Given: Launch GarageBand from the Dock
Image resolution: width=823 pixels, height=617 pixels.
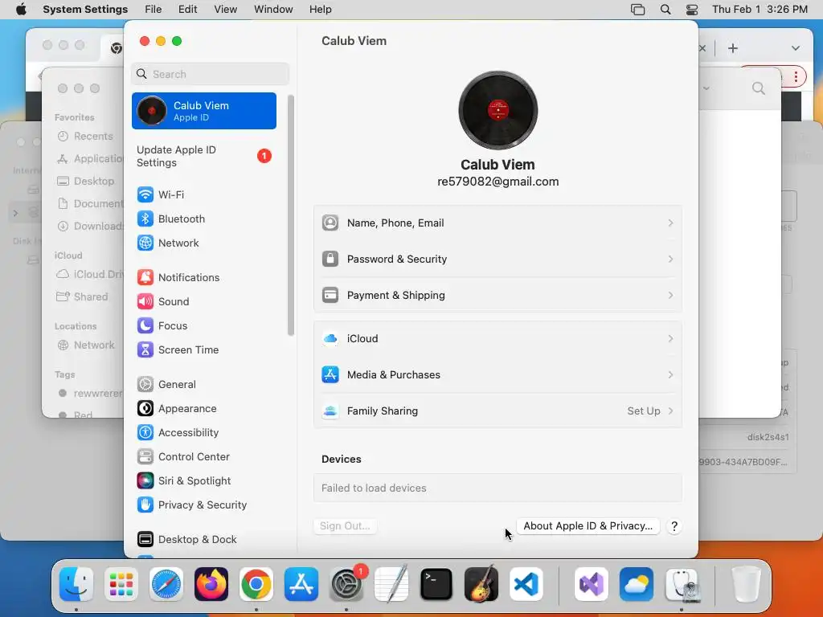Looking at the screenshot, I should (x=481, y=584).
